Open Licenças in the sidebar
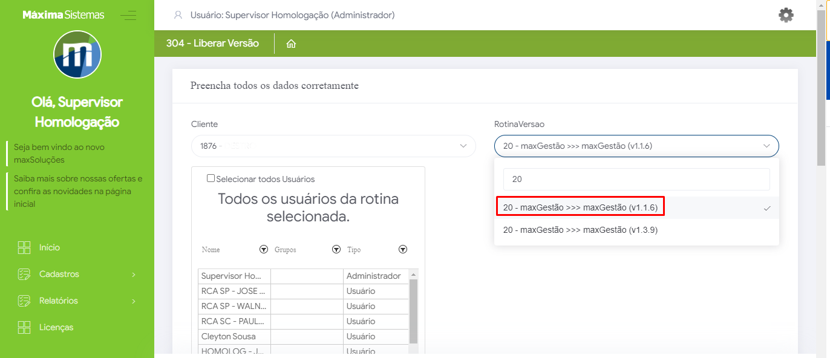The image size is (830, 358). click(x=56, y=327)
